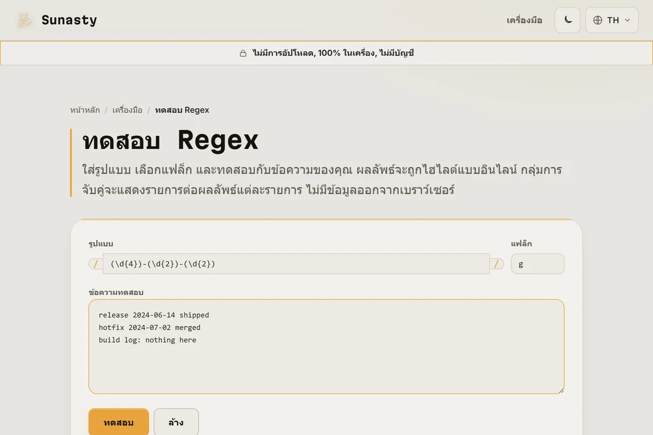Open the Sunasty home title link
The height and width of the screenshot is (435, 653).
(69, 20)
